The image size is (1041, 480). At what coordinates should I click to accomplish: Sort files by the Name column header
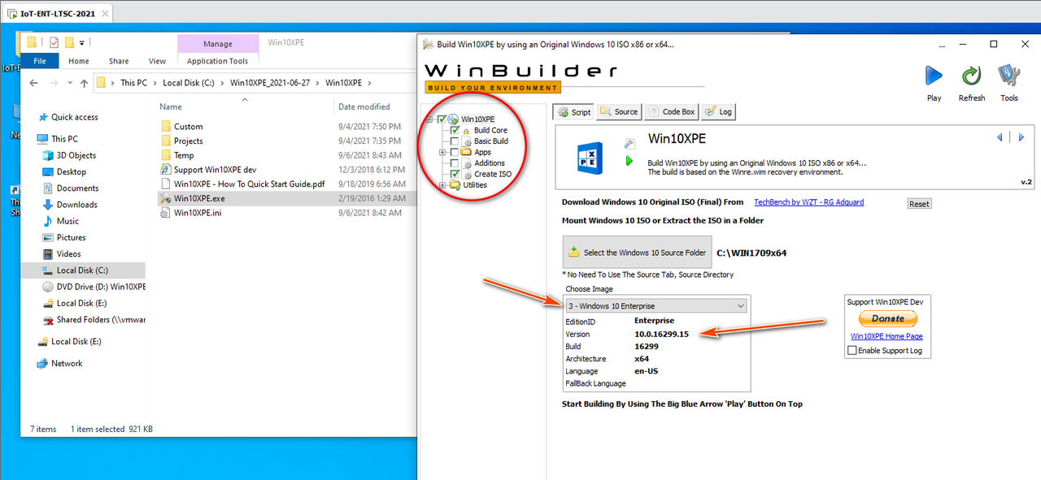point(171,106)
